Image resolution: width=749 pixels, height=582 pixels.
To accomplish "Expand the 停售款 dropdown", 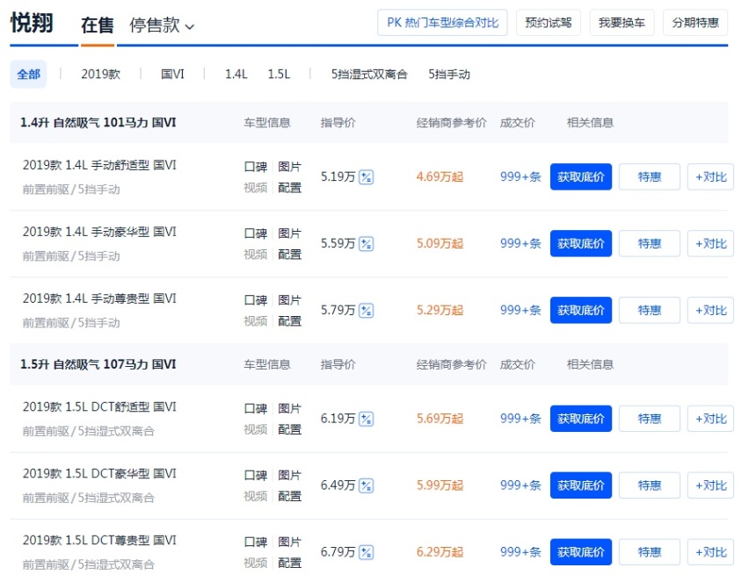I will [x=162, y=25].
